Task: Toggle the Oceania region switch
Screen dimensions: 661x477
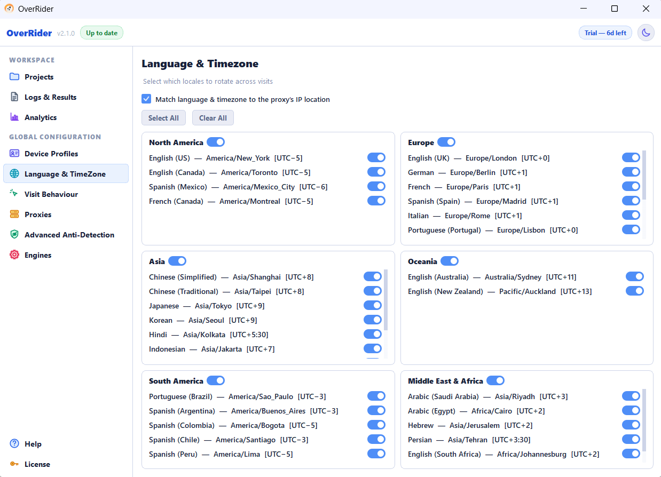Action: click(x=450, y=261)
